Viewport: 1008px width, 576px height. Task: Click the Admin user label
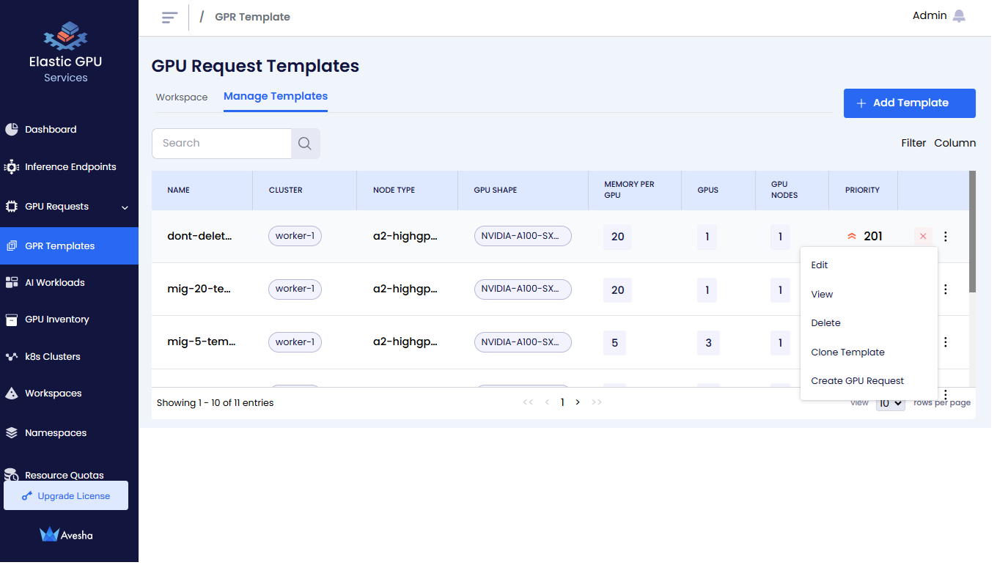930,15
